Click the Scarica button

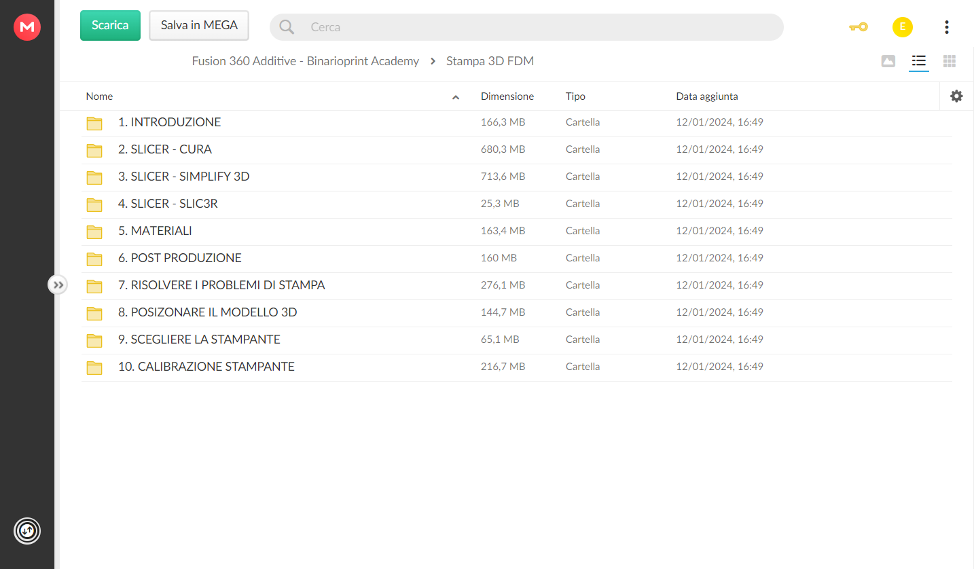pos(110,26)
